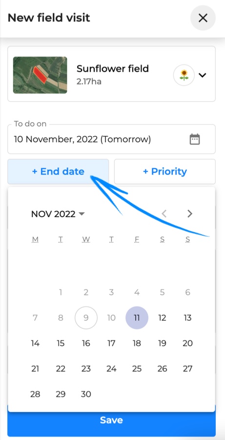Select November 21 on the calendar
Screen dimensions: 225x440
pos(35,369)
